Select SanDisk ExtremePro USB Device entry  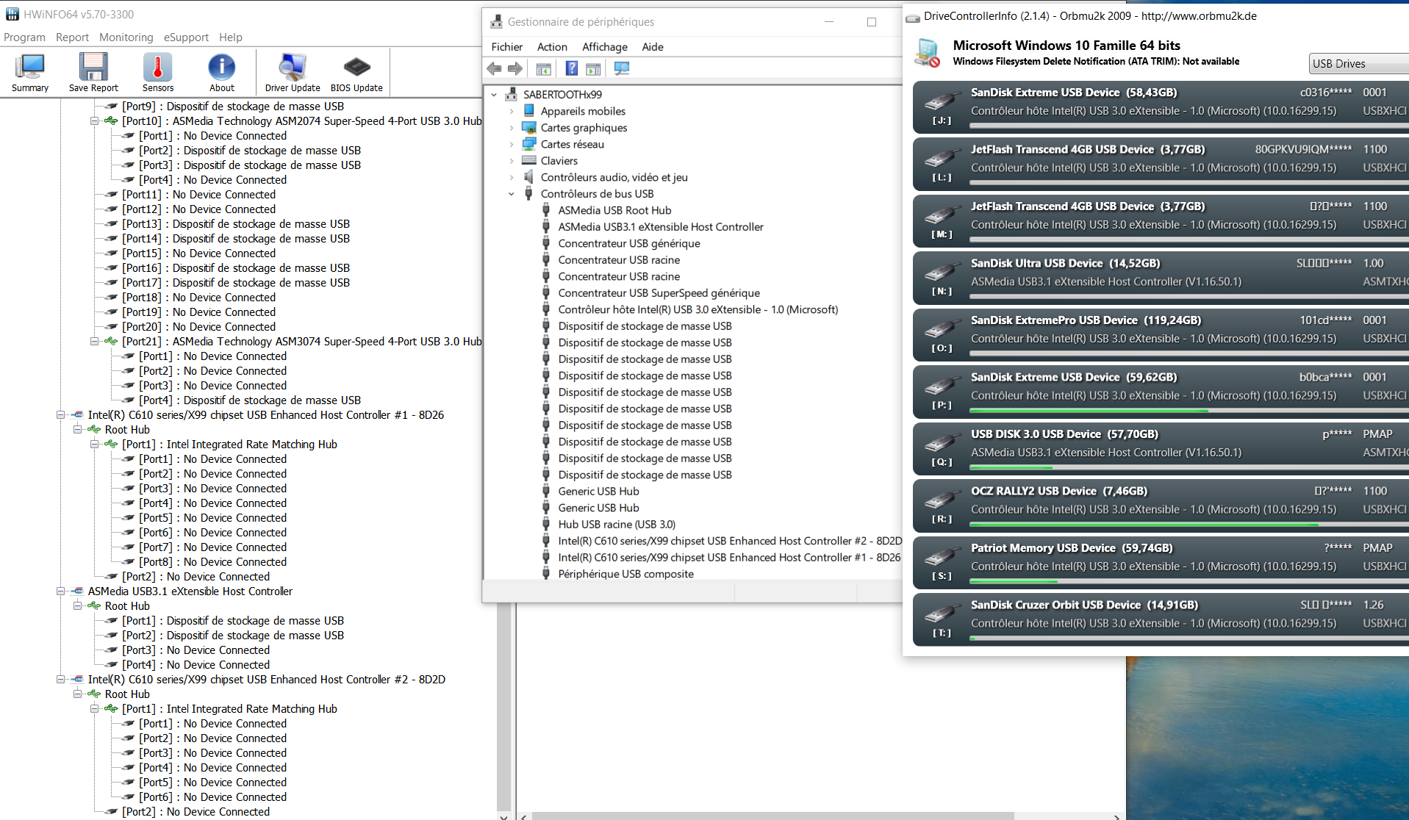[1161, 336]
